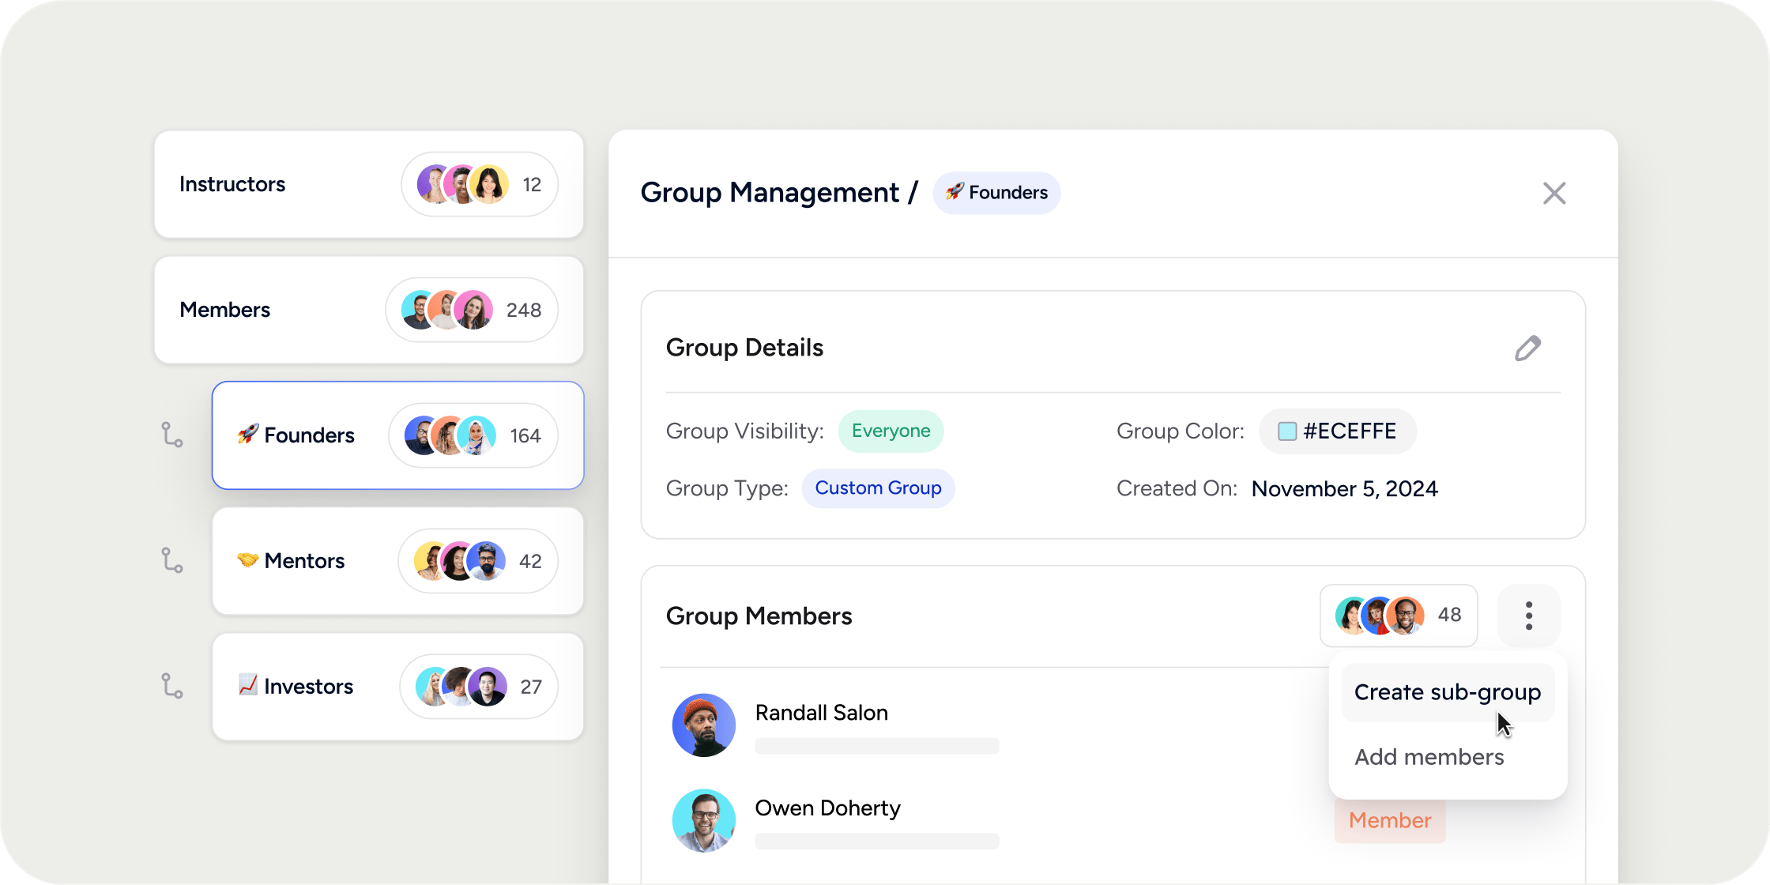Click the name Owen Doherty

coord(827,808)
